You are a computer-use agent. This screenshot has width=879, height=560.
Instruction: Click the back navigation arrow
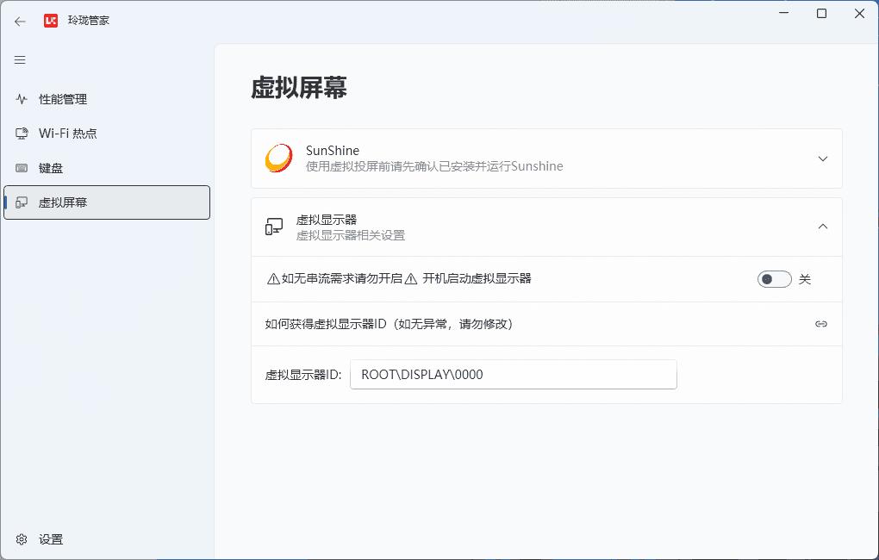pyautogui.click(x=19, y=20)
